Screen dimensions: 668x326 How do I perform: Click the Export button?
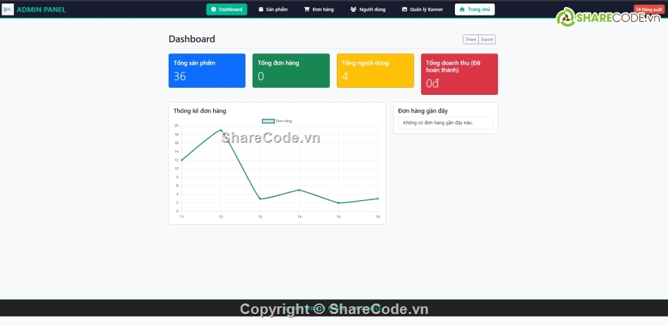[x=487, y=39]
